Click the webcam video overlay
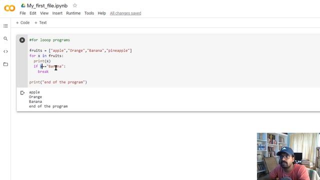Image resolution: width=320 pixels, height=180 pixels. [x=288, y=156]
